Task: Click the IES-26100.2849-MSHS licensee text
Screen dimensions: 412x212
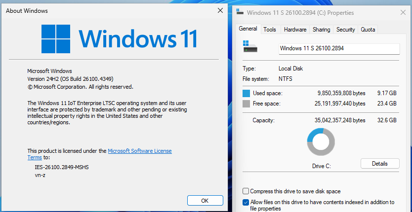Action: click(x=62, y=167)
